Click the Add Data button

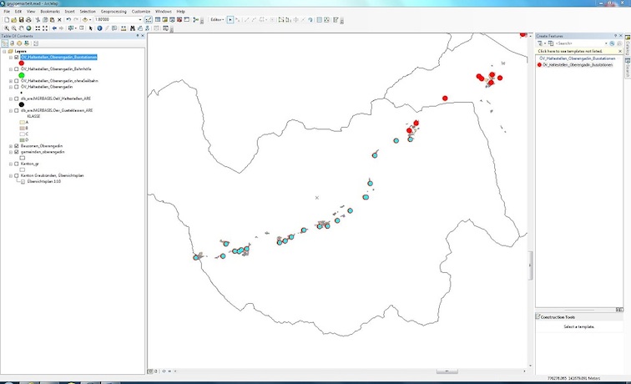pos(87,19)
